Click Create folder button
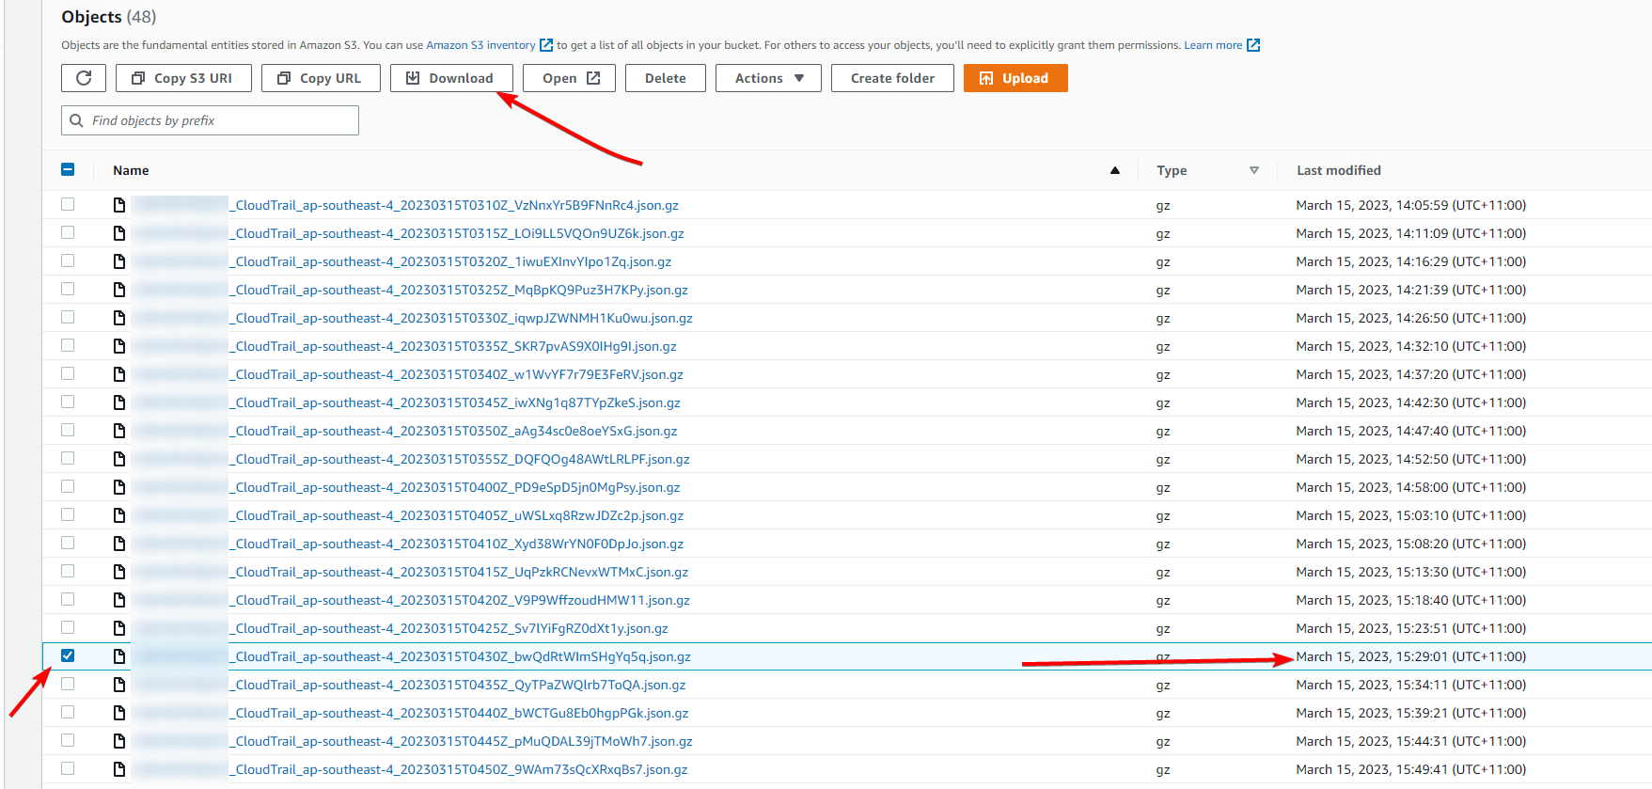1652x789 pixels. pos(892,78)
